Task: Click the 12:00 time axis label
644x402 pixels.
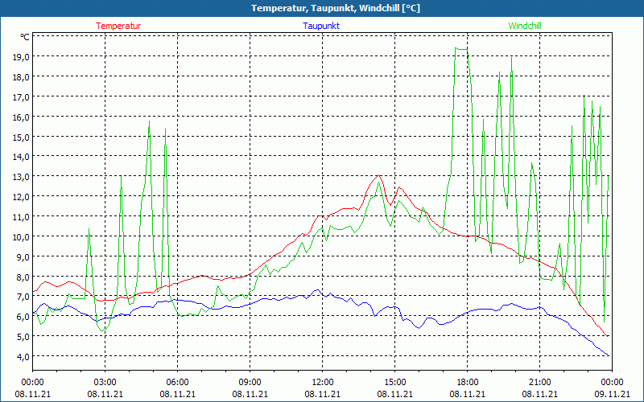Action: pos(323,383)
